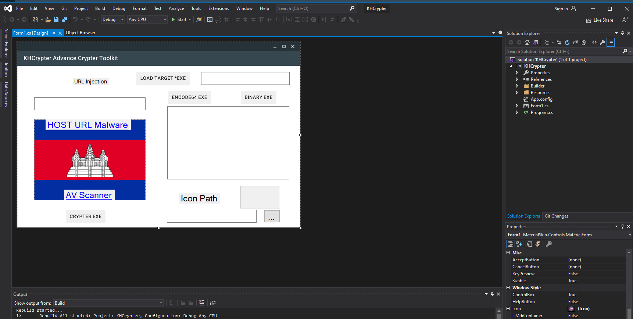Switch views icon in Solution Explorer

click(x=535, y=42)
